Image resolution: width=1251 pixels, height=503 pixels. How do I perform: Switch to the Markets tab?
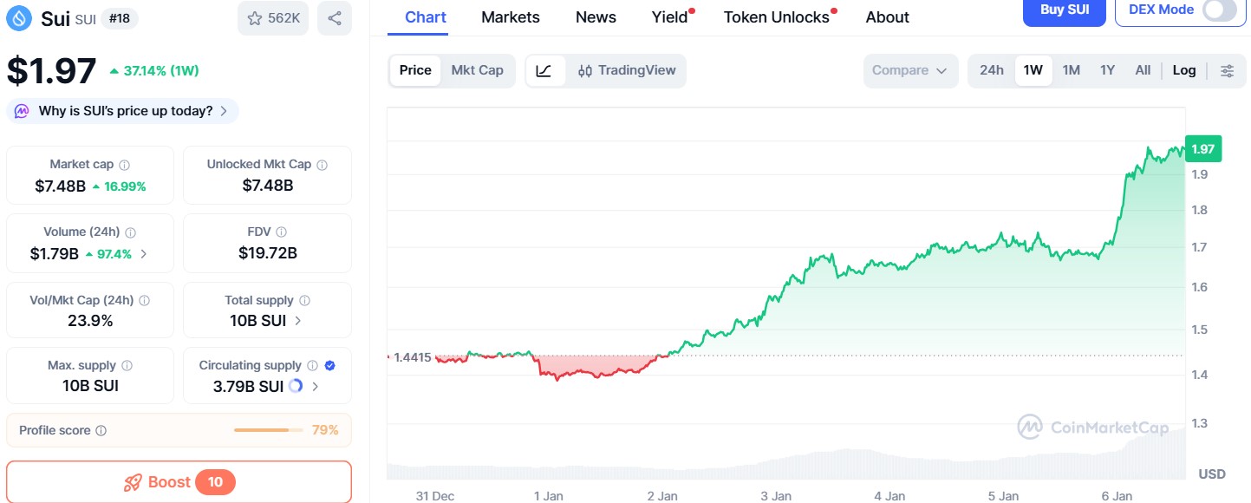(510, 16)
